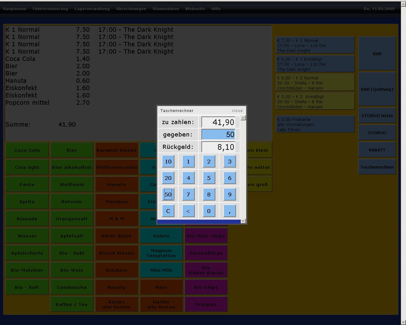Add a Coca Cola to the order
This screenshot has height=325, width=406.
(27, 150)
